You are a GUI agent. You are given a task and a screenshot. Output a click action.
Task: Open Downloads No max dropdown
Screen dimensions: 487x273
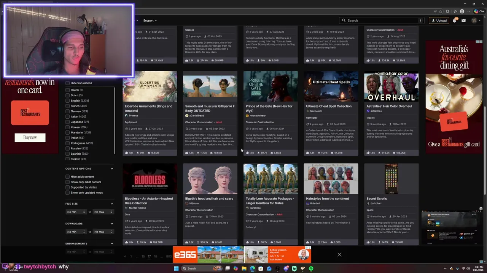tap(103, 232)
